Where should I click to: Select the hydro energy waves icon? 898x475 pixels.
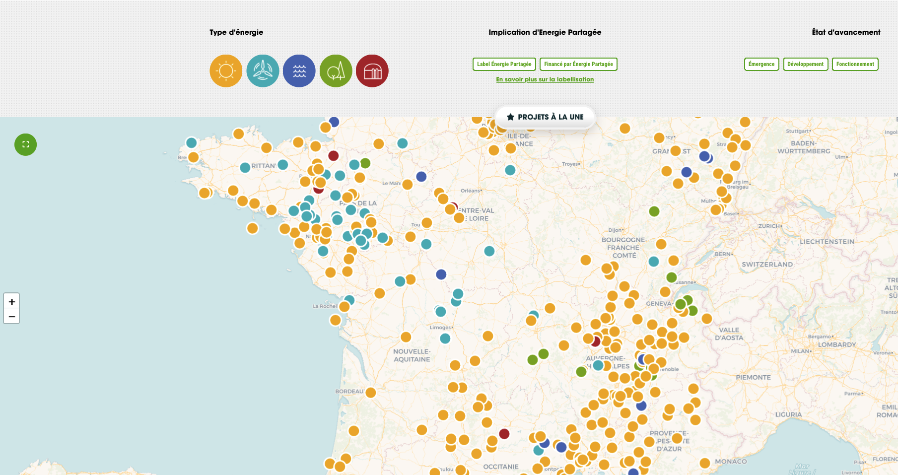point(299,71)
